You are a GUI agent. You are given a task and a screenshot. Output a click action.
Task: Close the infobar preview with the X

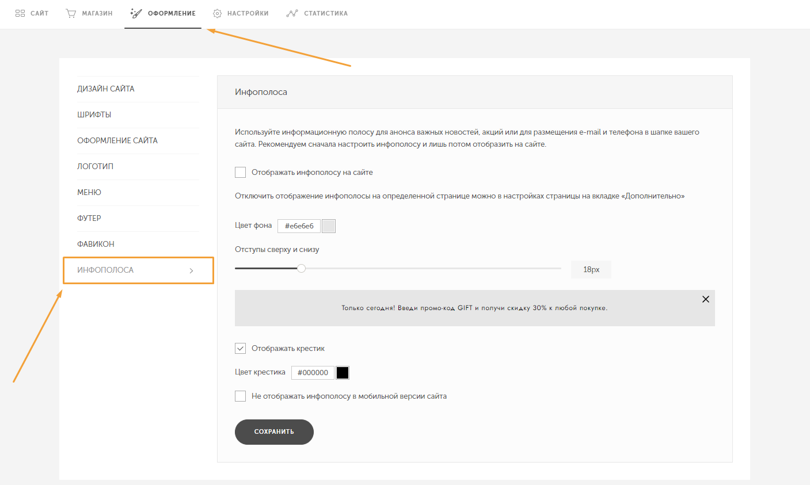click(x=706, y=299)
